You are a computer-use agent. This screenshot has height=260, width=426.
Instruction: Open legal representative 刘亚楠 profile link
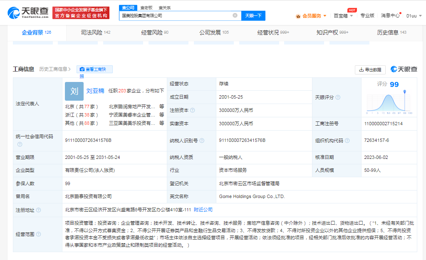95,91
